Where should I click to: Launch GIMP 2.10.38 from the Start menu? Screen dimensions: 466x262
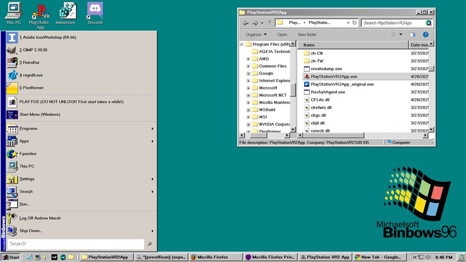[82, 50]
